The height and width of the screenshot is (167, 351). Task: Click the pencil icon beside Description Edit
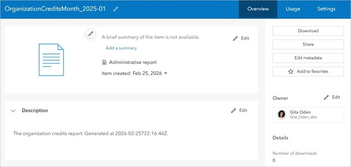click(x=234, y=110)
